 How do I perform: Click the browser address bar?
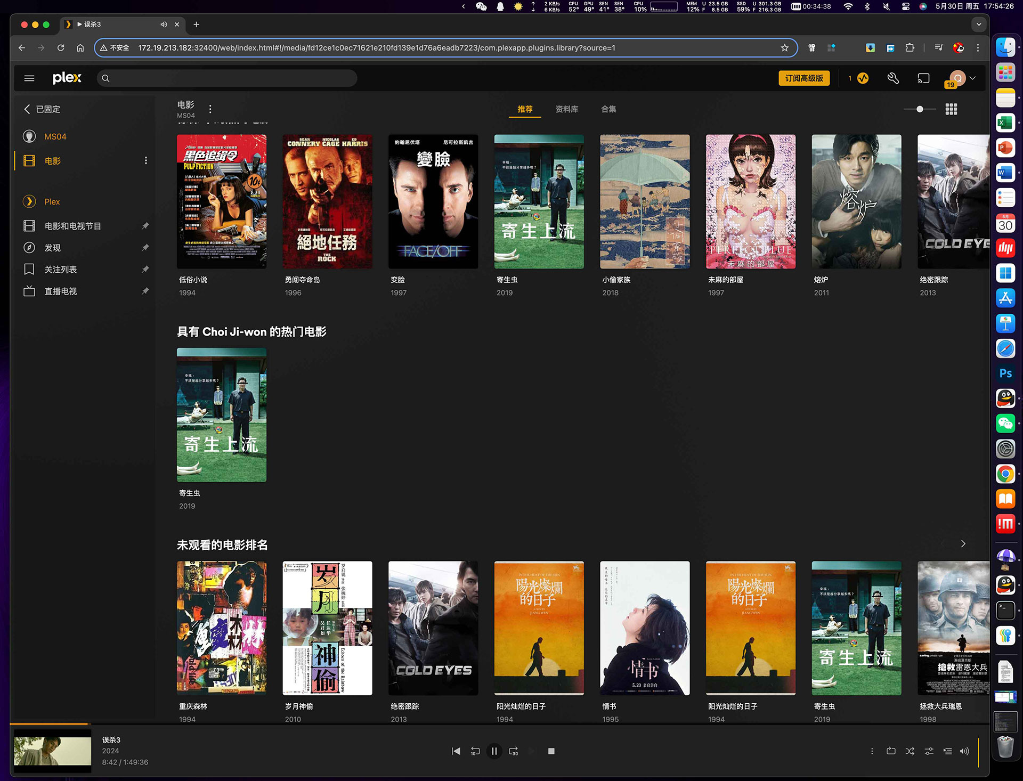point(445,48)
